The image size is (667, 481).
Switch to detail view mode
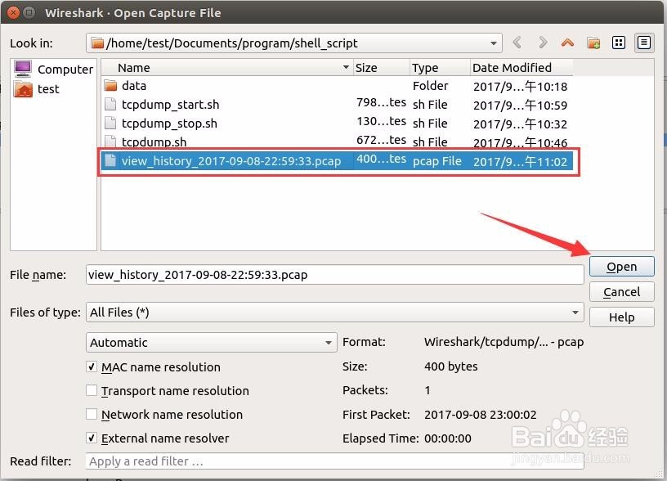click(643, 43)
